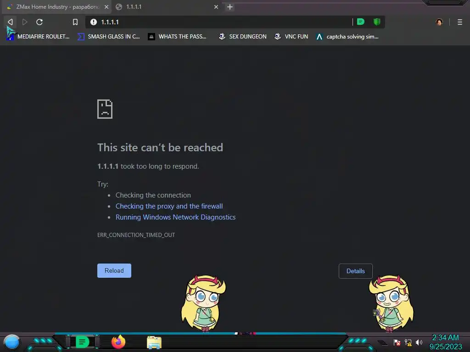
Task: Go back using the back arrow
Action: click(10, 22)
